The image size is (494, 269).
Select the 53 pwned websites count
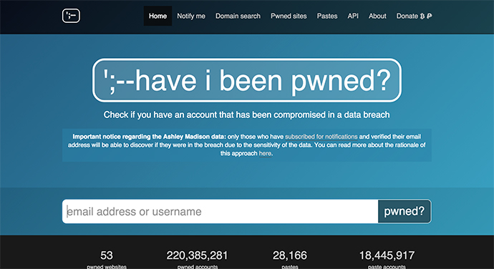pos(107,255)
